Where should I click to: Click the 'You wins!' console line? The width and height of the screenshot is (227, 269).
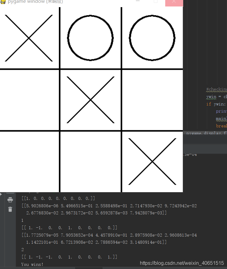tap(32, 264)
